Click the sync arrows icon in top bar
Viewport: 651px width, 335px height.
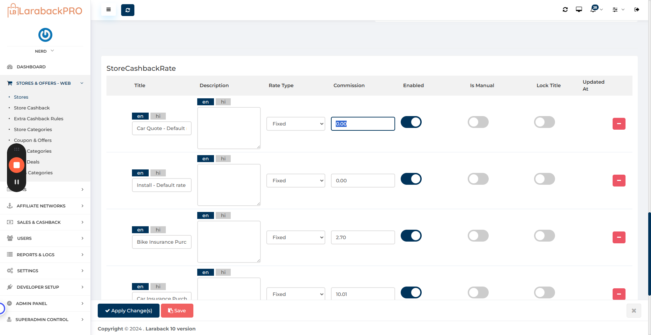[x=565, y=10]
